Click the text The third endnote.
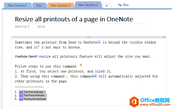The height and width of the screenshot is (109, 172). [34, 95]
